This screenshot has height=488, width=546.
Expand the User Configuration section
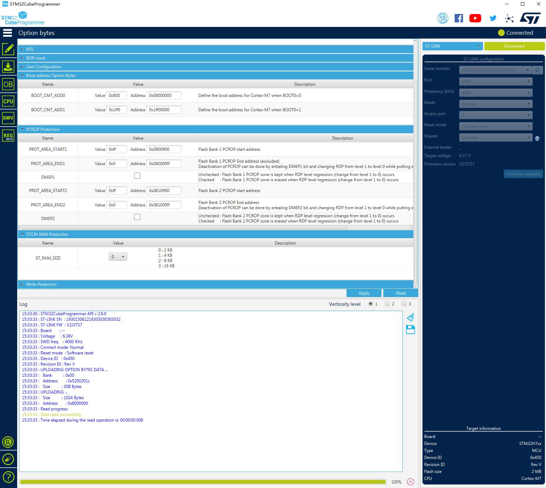[x=216, y=67]
